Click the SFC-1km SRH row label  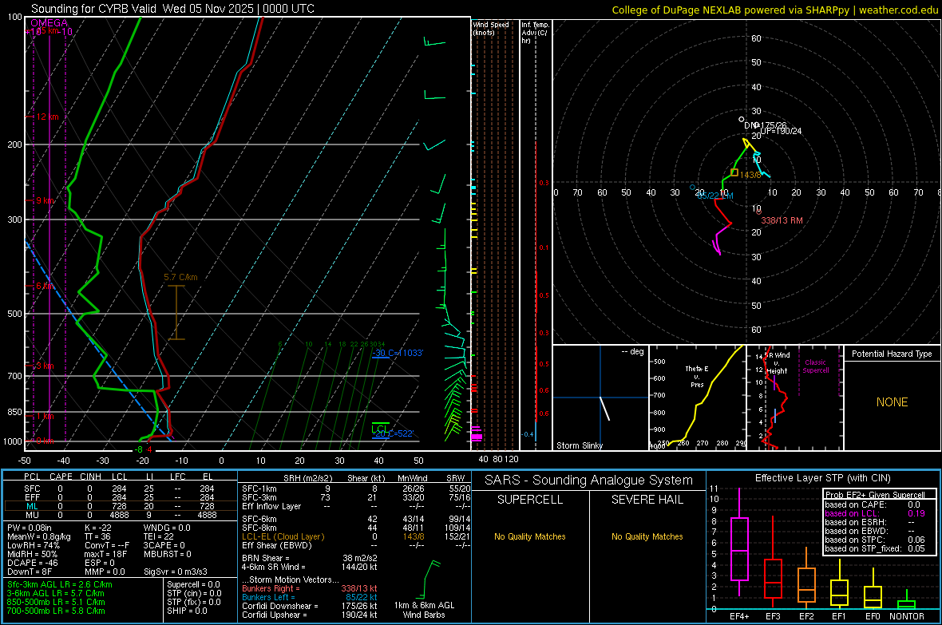coord(259,489)
